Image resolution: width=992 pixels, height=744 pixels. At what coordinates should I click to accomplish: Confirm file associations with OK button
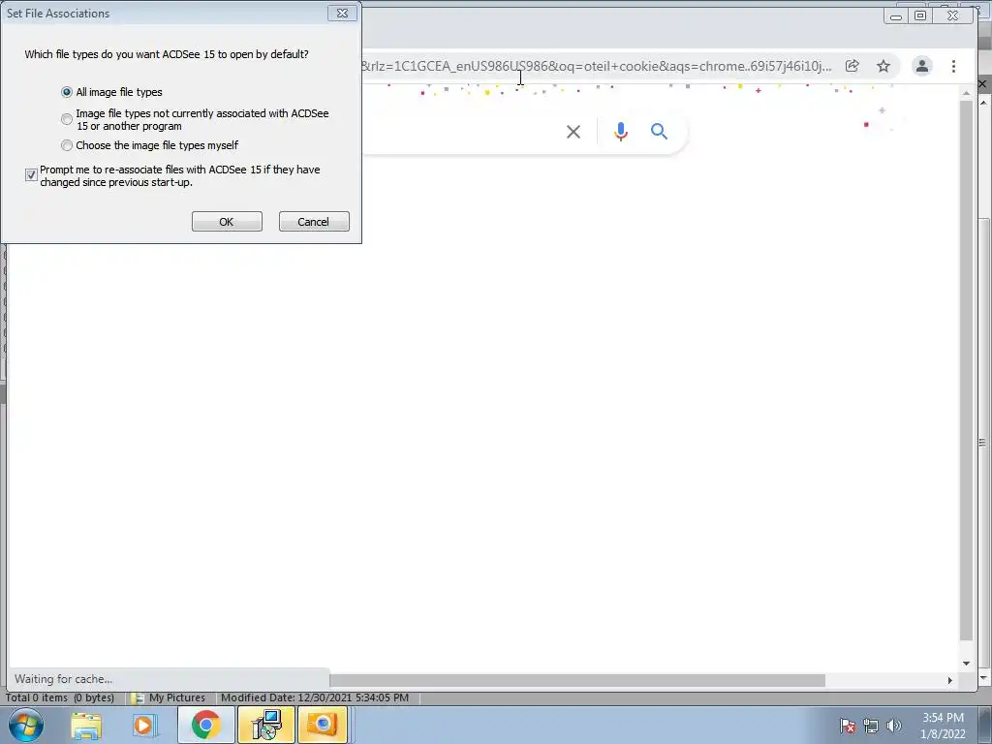227,222
